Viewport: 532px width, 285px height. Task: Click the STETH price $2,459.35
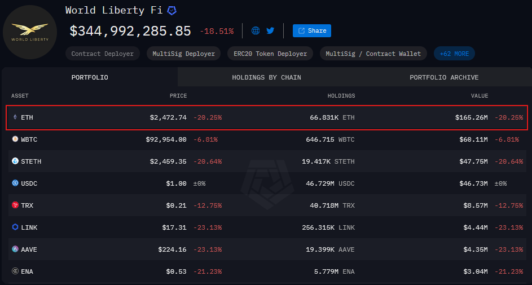[168, 161]
